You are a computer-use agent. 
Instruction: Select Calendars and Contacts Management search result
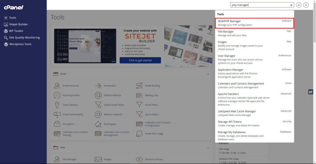(x=255, y=85)
